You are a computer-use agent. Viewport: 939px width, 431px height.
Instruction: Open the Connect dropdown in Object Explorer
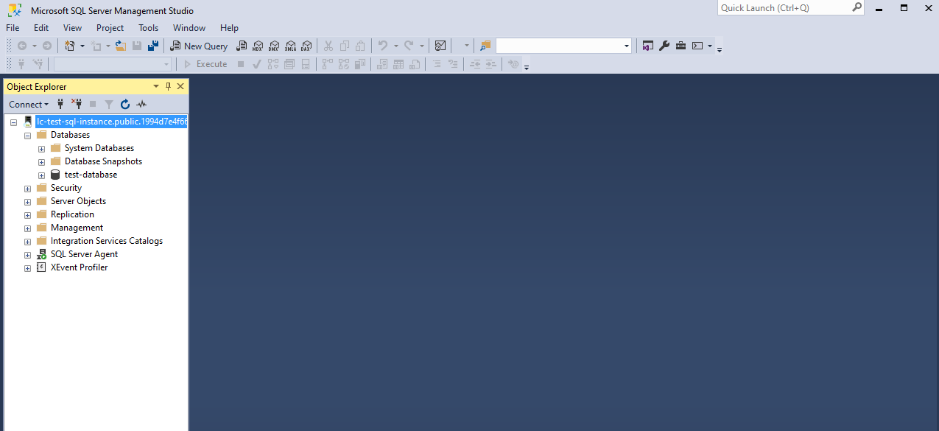tap(29, 104)
